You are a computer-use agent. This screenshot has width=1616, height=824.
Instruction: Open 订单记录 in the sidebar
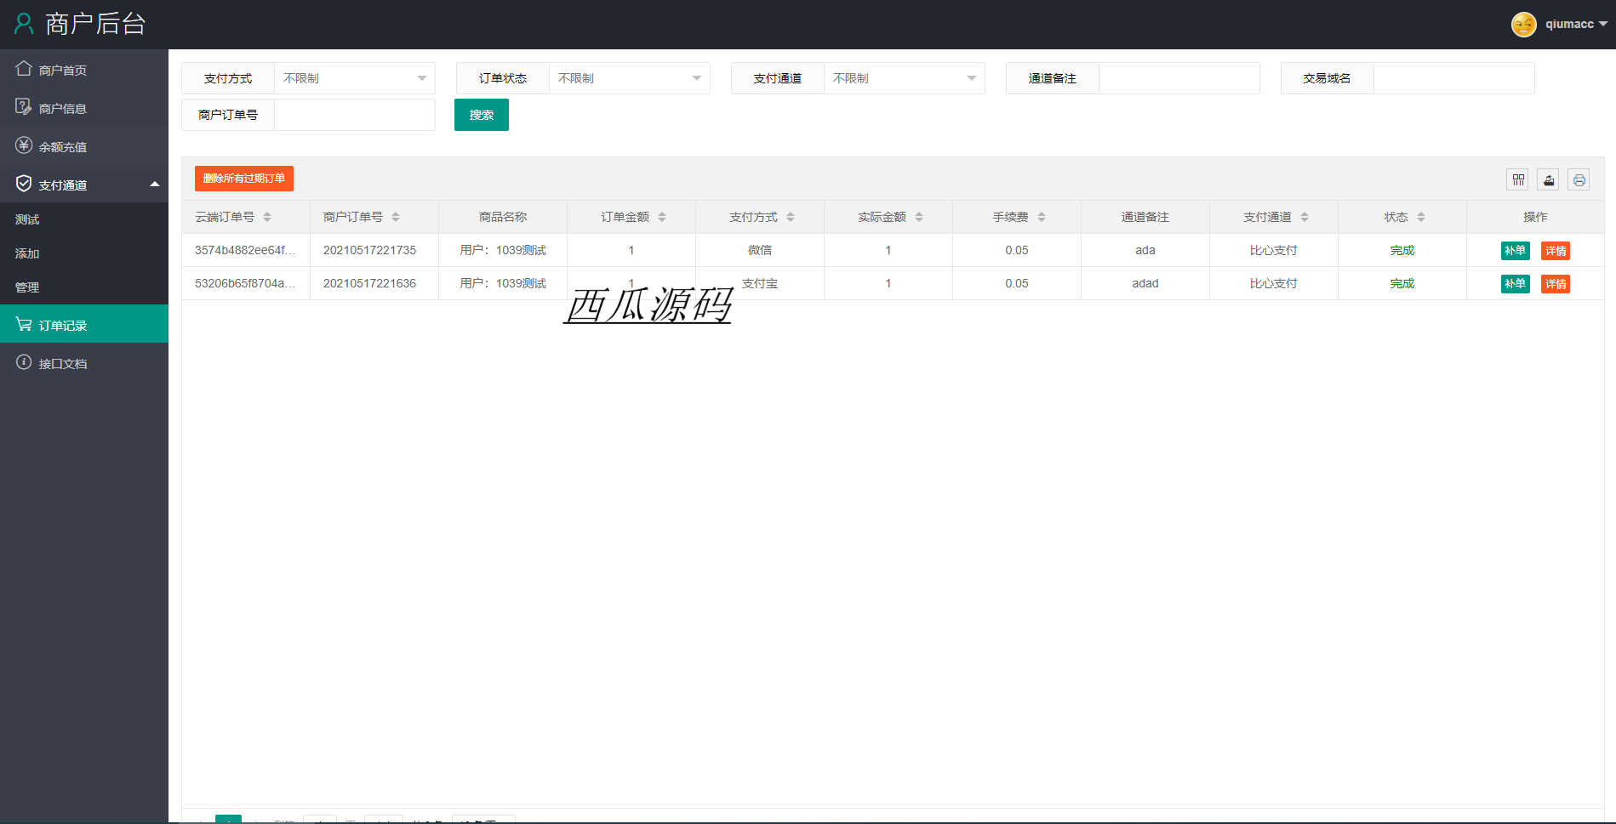coord(61,324)
